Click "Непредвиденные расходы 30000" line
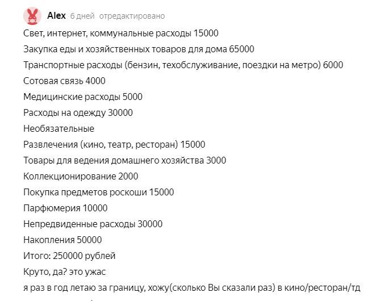This screenshot has height=301, width=367. (x=93, y=224)
